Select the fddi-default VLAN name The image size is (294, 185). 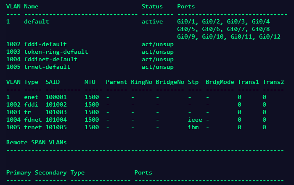click(x=45, y=44)
